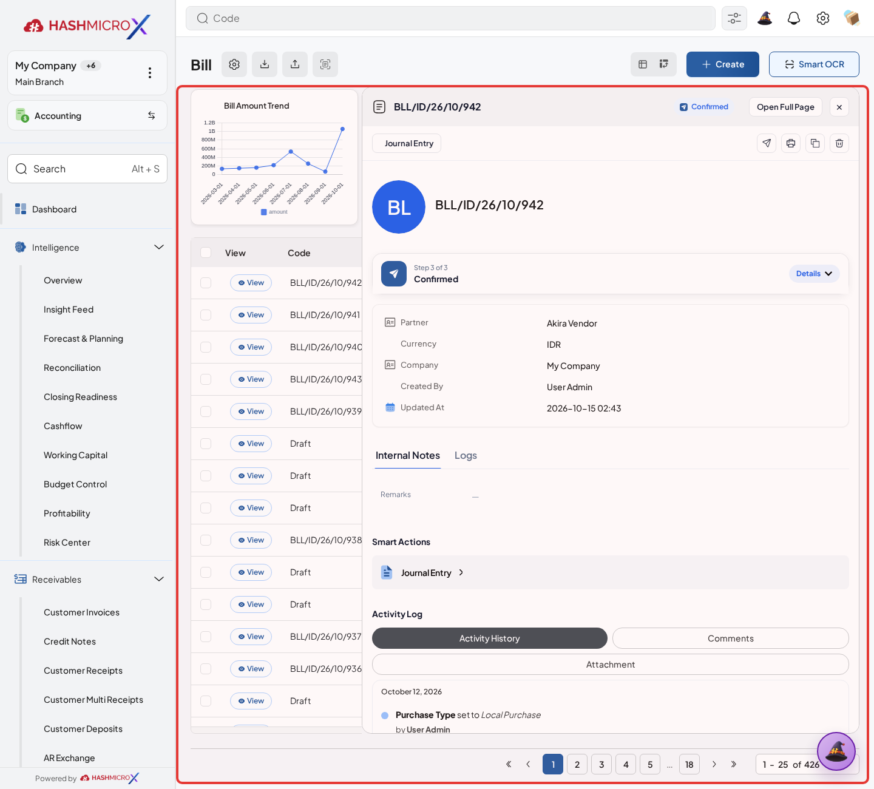This screenshot has height=789, width=874.
Task: Click the download icon beside Bill title
Action: 265,64
